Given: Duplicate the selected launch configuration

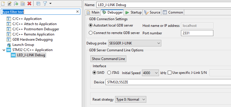Looking at the screenshot, I should click(x=23, y=3).
